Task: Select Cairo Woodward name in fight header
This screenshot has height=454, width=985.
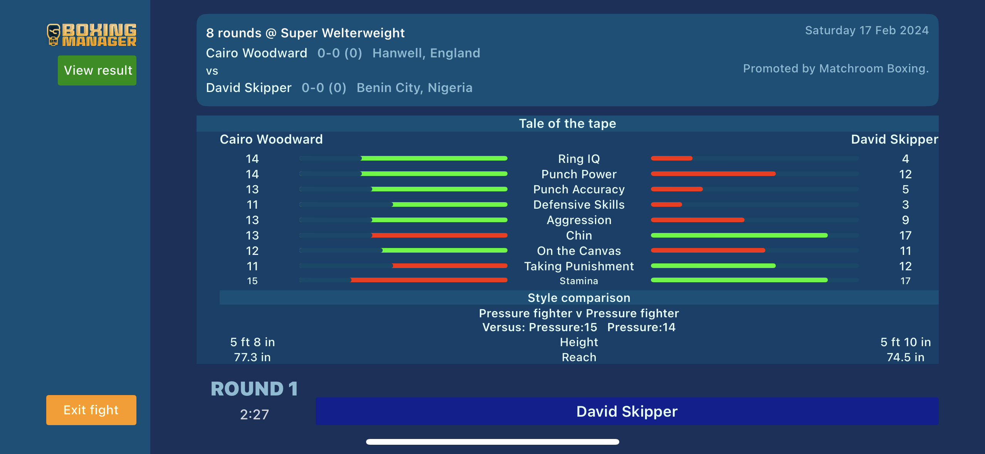Action: [257, 53]
